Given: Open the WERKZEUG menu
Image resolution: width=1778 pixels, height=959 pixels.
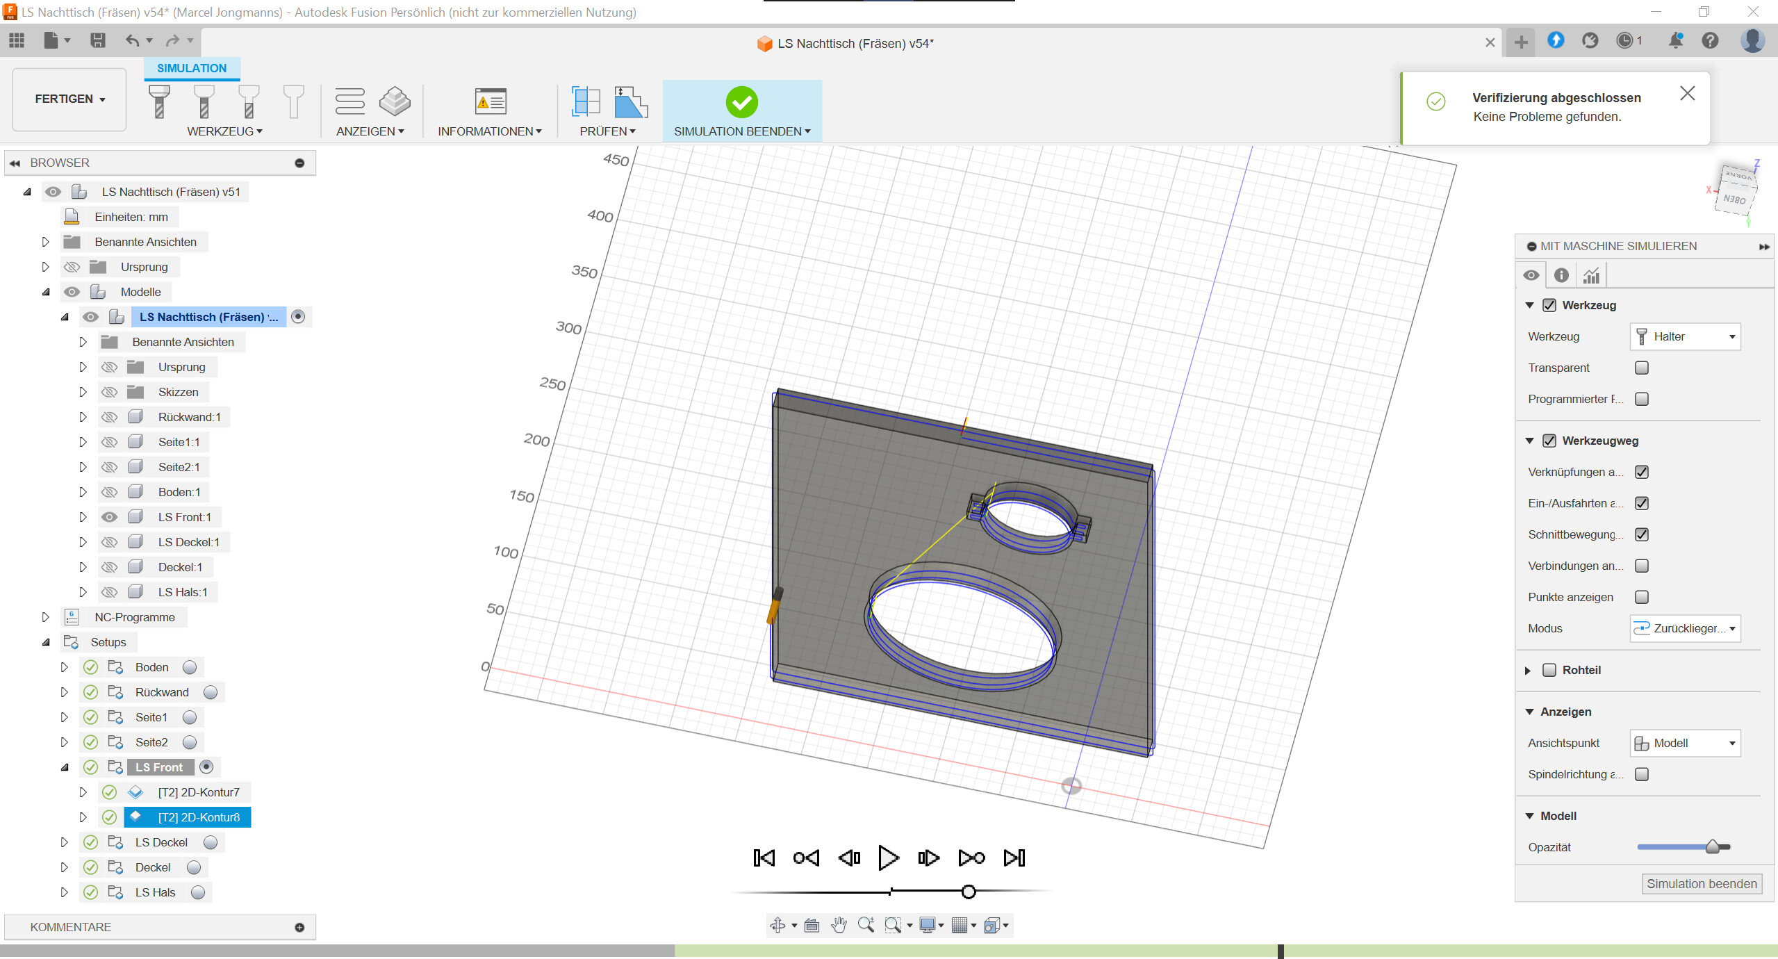Looking at the screenshot, I should pyautogui.click(x=224, y=131).
